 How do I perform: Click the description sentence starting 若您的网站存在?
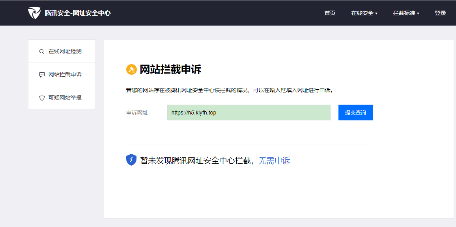230,90
